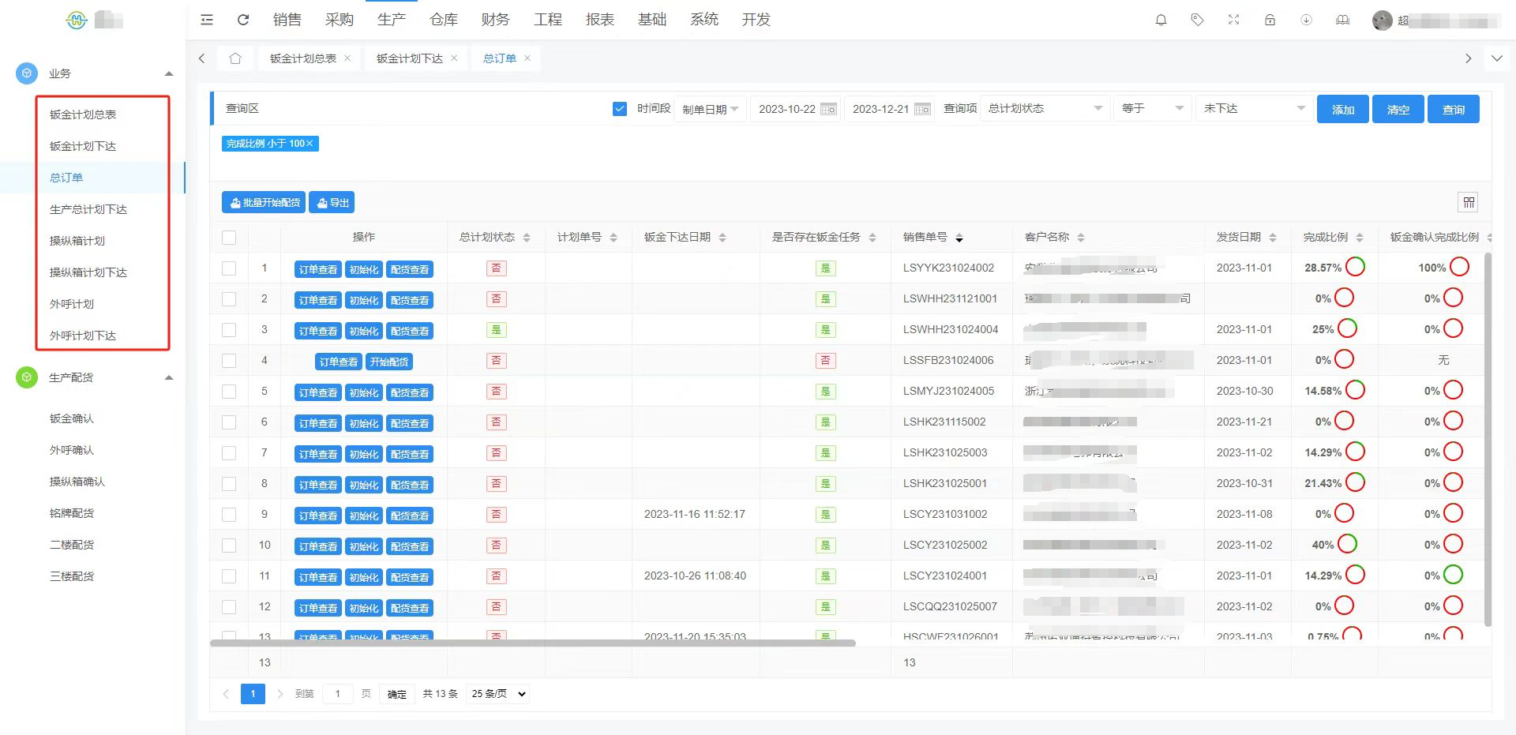
Task: Open the 总计划状态 query item dropdown
Action: 1045,109
